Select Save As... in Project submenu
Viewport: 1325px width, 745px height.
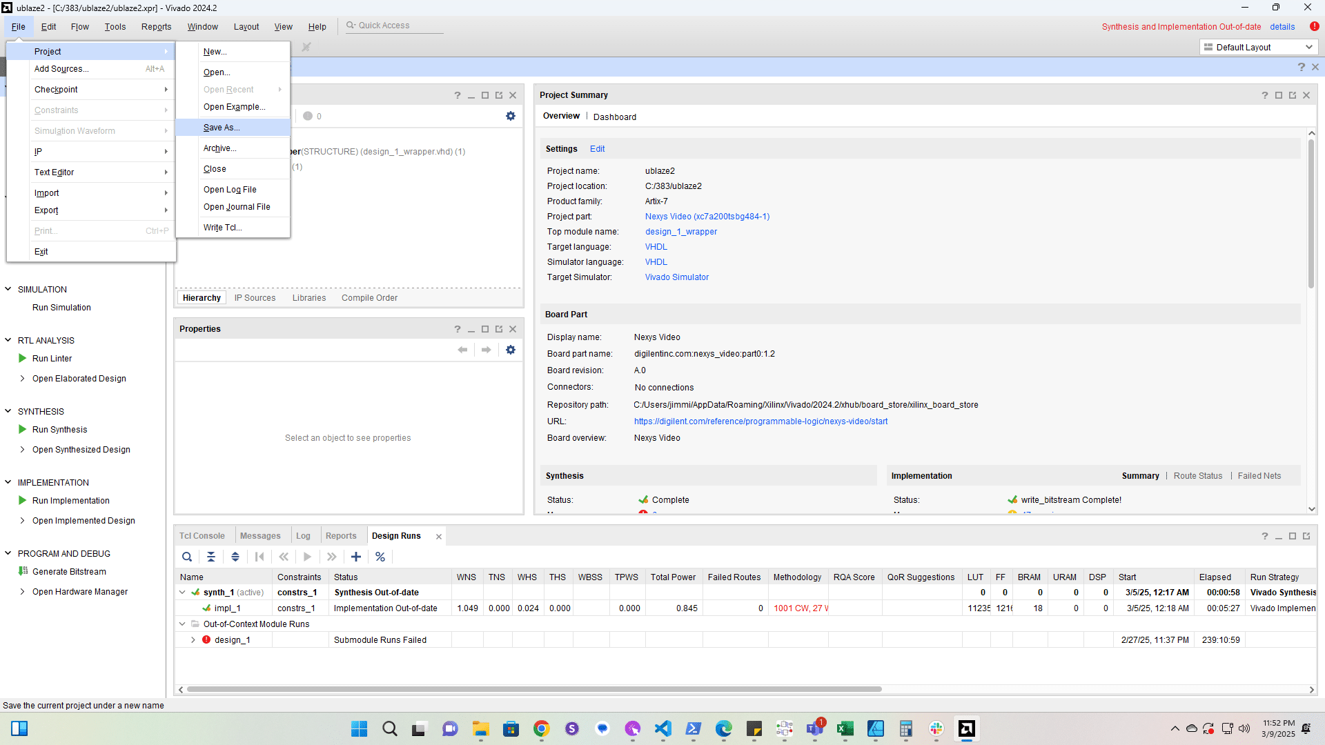tap(222, 128)
